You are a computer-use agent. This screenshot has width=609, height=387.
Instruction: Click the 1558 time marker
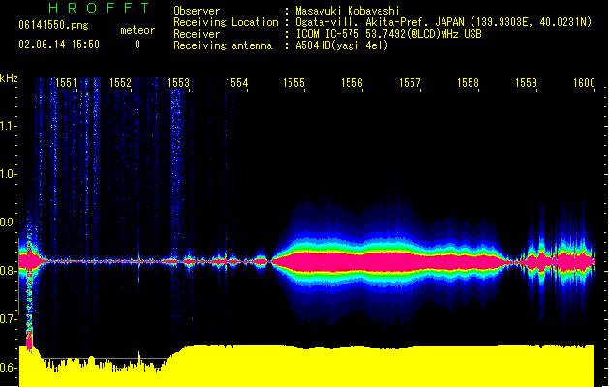click(x=468, y=83)
